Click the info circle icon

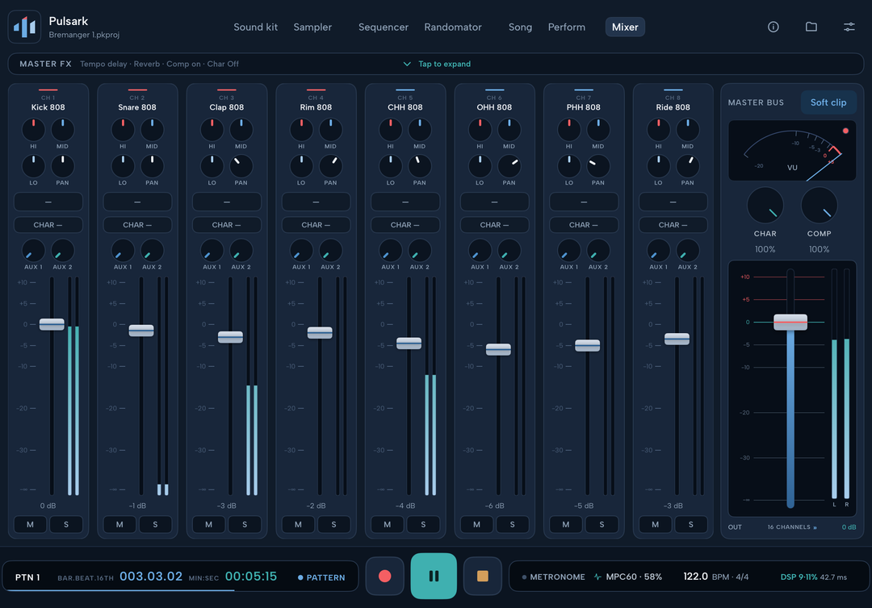pos(773,27)
